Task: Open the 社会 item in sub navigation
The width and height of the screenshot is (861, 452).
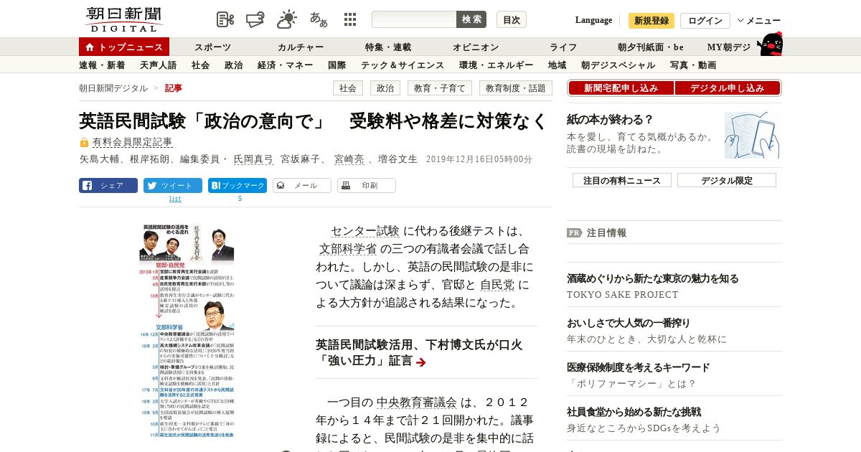Action: coord(201,65)
